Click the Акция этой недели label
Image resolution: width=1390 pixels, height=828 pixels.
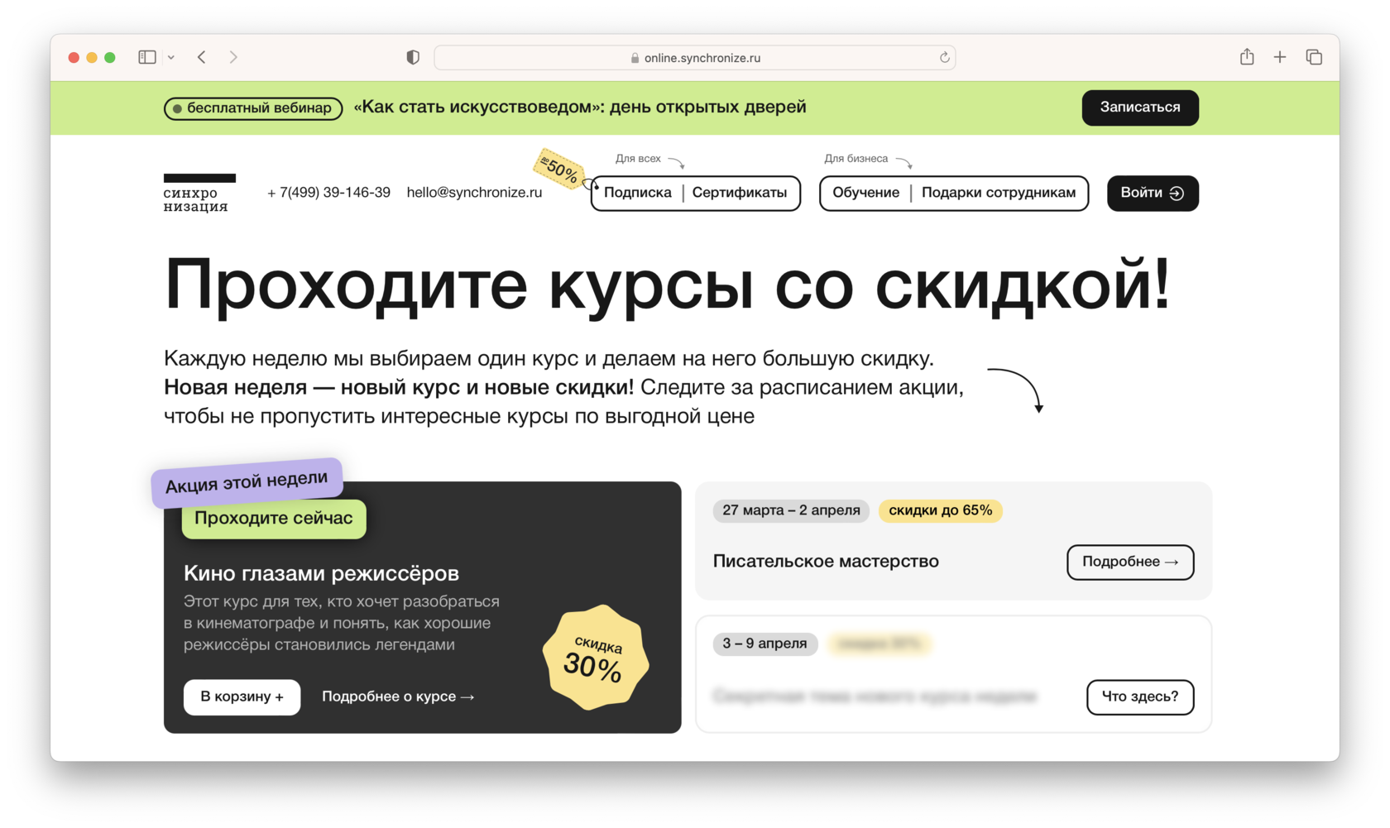click(x=247, y=482)
